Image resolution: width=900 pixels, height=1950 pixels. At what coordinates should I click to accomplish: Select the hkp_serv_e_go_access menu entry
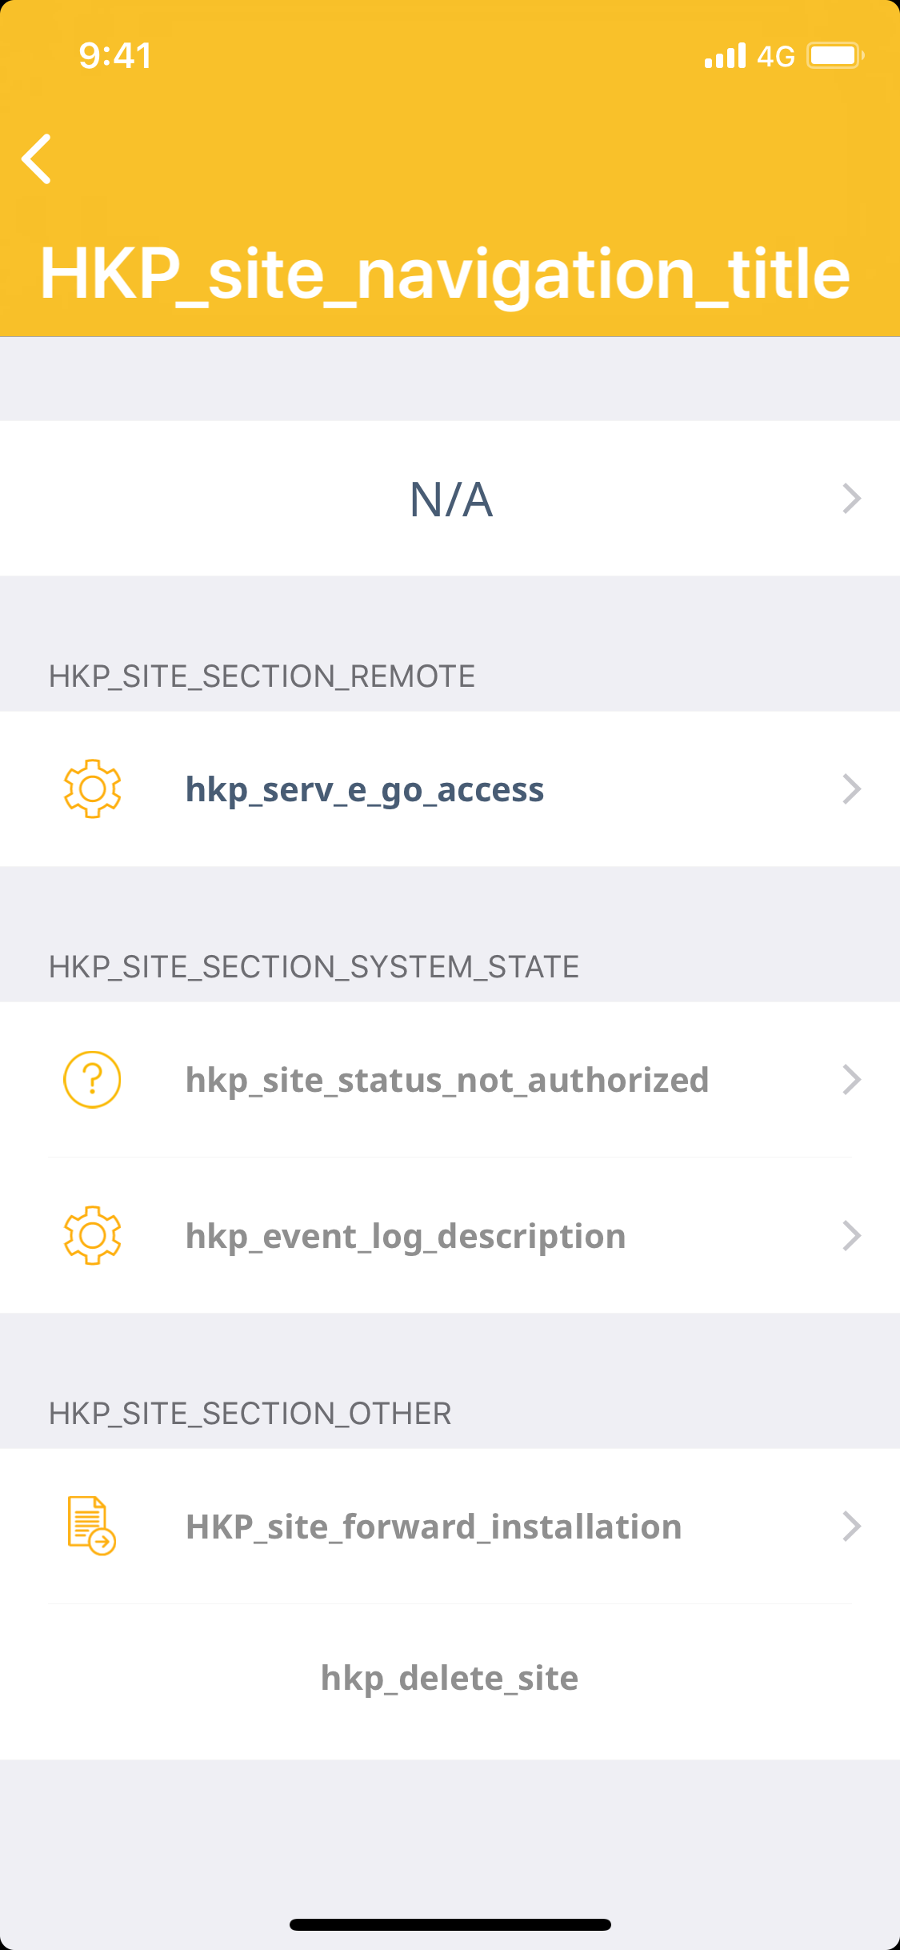pos(365,789)
